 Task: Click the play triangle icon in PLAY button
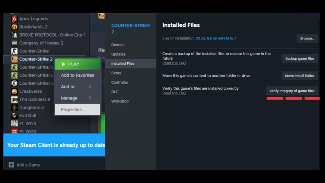63,64
